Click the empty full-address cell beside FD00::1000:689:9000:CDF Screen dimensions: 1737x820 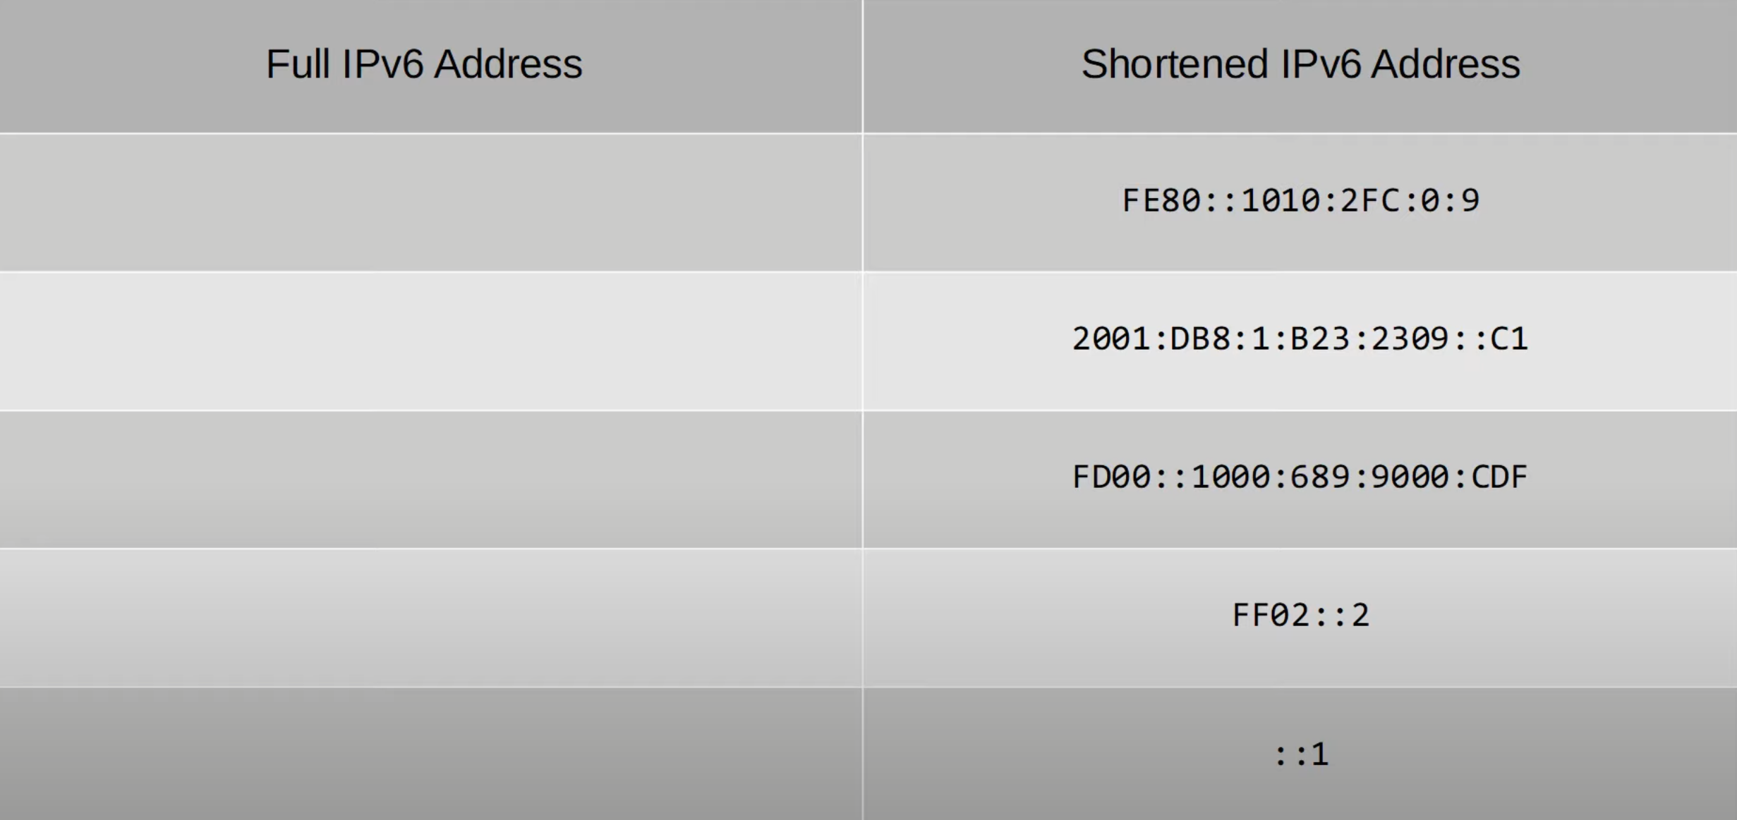pyautogui.click(x=430, y=479)
